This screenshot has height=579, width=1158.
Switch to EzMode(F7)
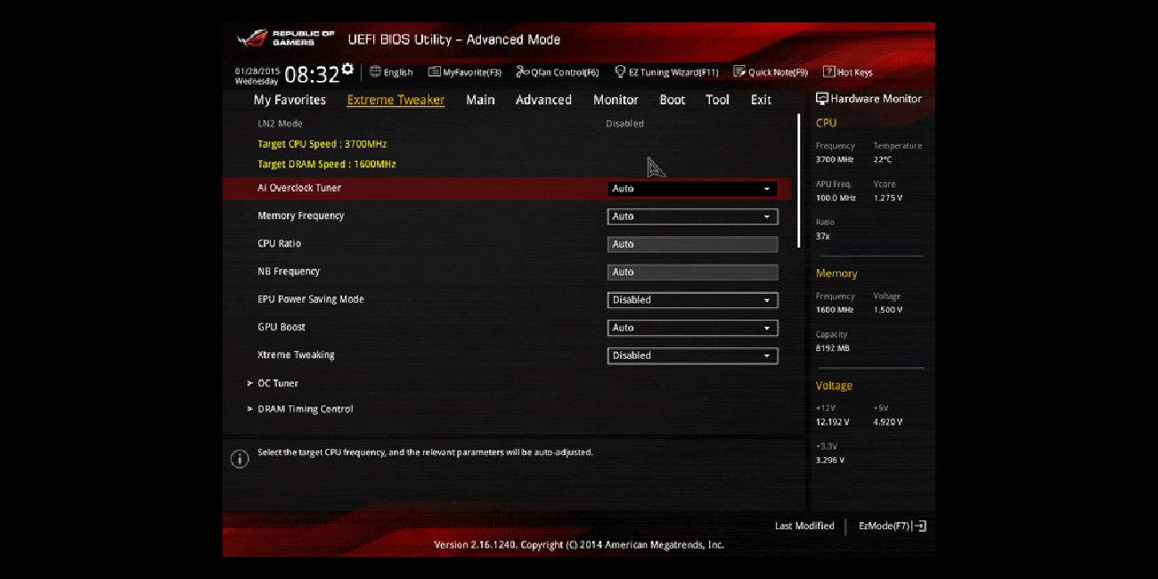893,526
